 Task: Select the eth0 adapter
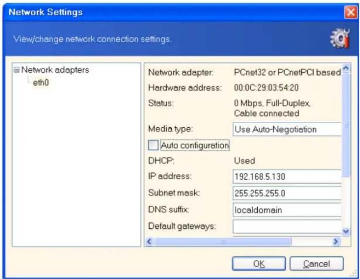pos(41,83)
